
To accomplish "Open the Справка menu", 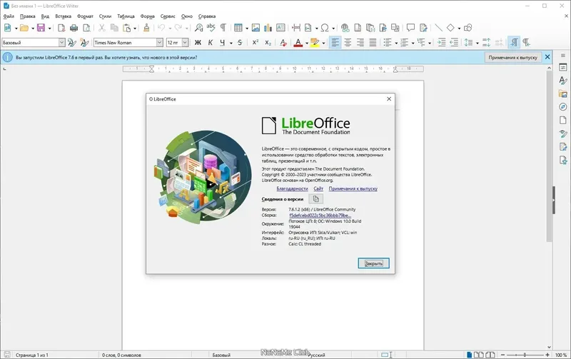I will coord(207,16).
